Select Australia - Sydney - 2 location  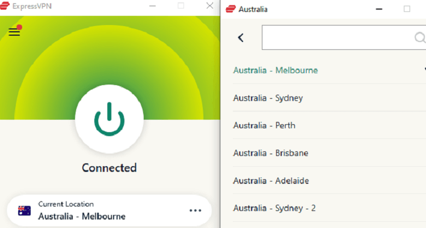click(x=329, y=208)
